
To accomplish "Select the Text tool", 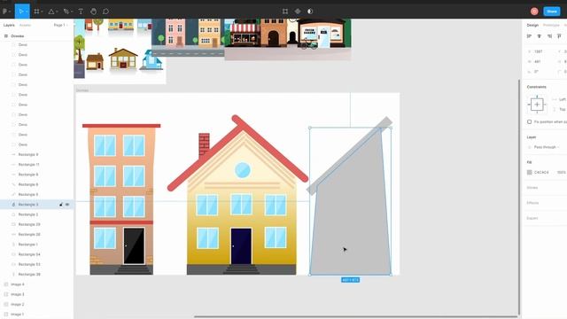I will coord(81,12).
